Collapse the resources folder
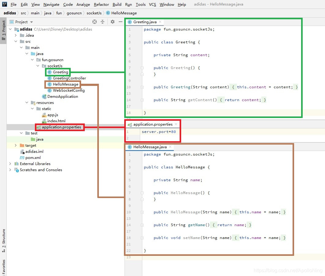 (27, 102)
